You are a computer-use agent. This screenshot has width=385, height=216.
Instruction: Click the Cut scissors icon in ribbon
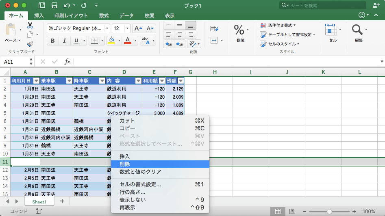tap(30, 25)
